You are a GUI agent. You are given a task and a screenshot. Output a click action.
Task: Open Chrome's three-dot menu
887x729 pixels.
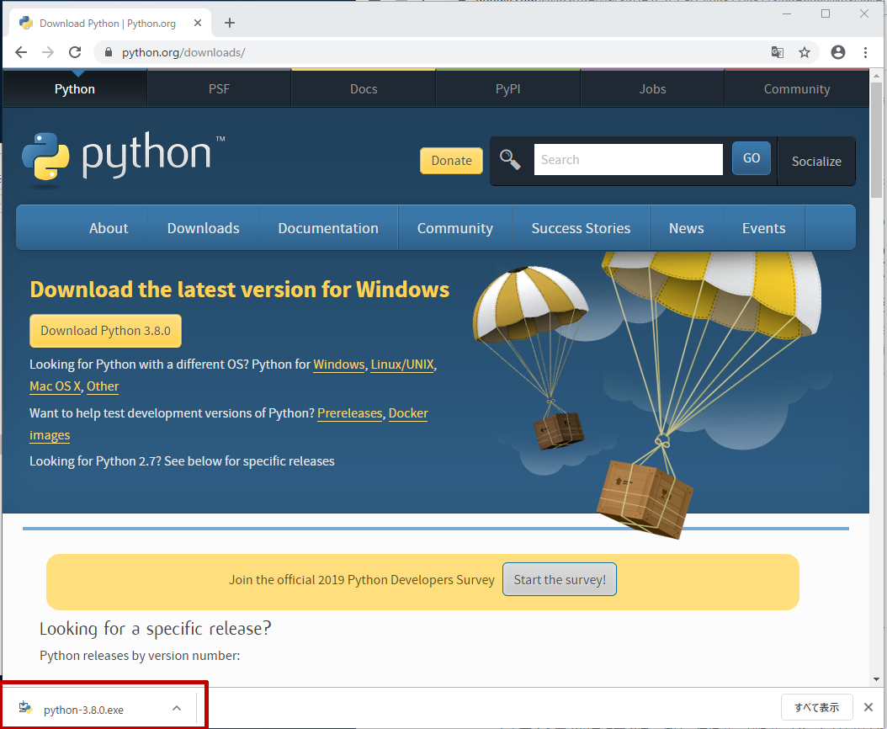click(x=867, y=51)
